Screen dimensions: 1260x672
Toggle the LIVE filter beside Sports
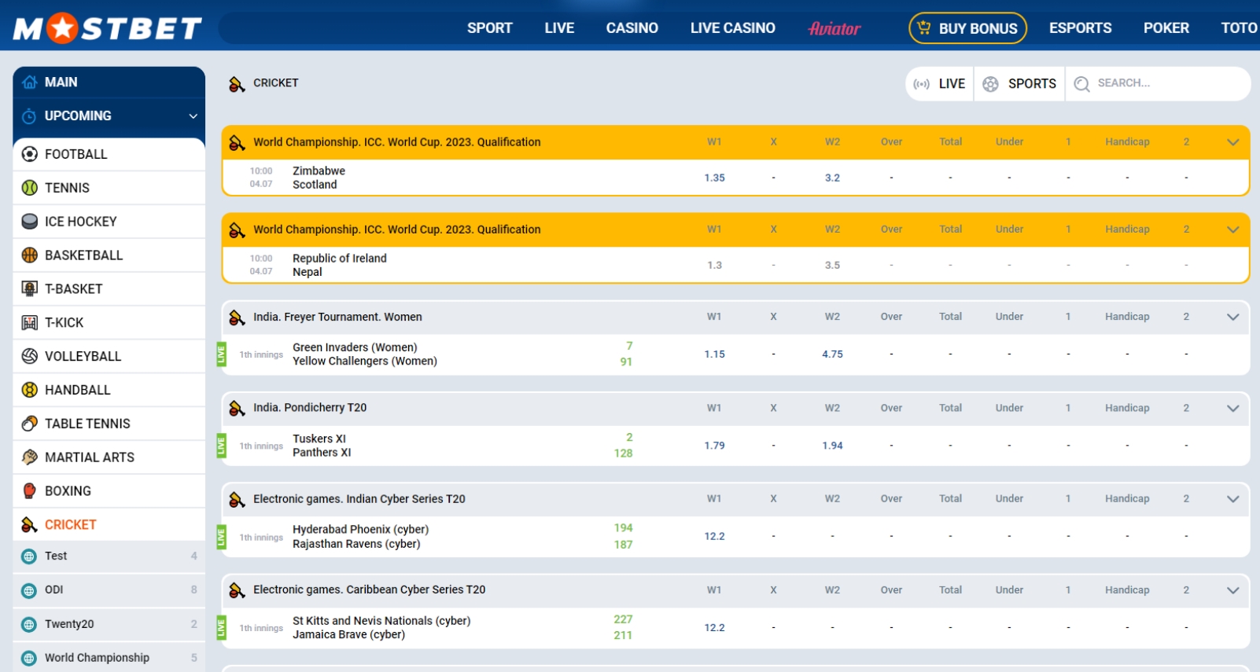[x=941, y=84]
